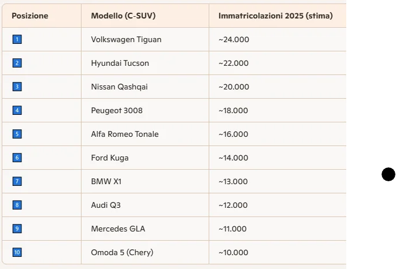Click the blue number 7 position icon
This screenshot has width=396, height=269.
coord(17,181)
